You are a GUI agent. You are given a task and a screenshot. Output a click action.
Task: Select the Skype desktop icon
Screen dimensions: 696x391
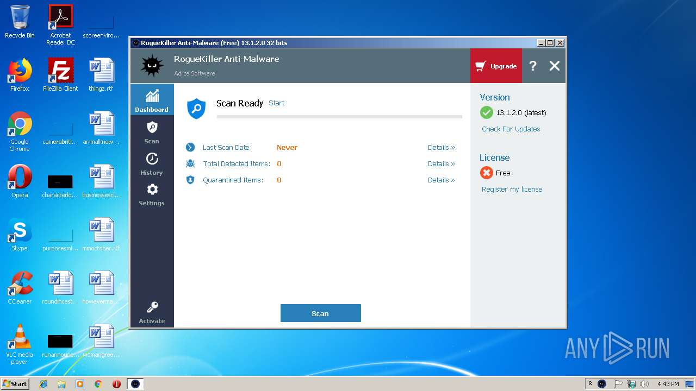pyautogui.click(x=20, y=235)
